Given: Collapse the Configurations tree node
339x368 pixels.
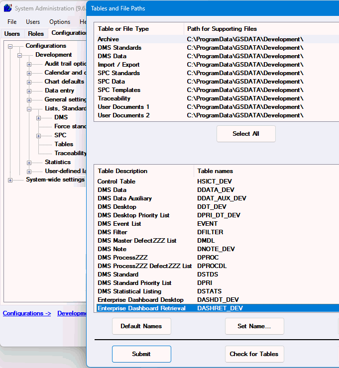Looking at the screenshot, I should click(x=10, y=46).
